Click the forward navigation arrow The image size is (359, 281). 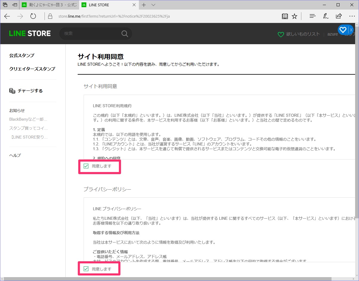pos(20,16)
